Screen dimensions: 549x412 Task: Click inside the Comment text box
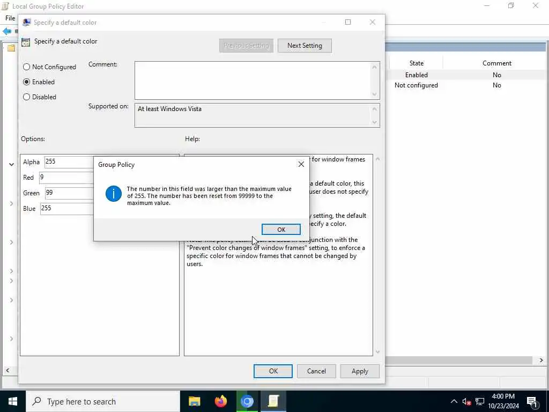pyautogui.click(x=253, y=80)
